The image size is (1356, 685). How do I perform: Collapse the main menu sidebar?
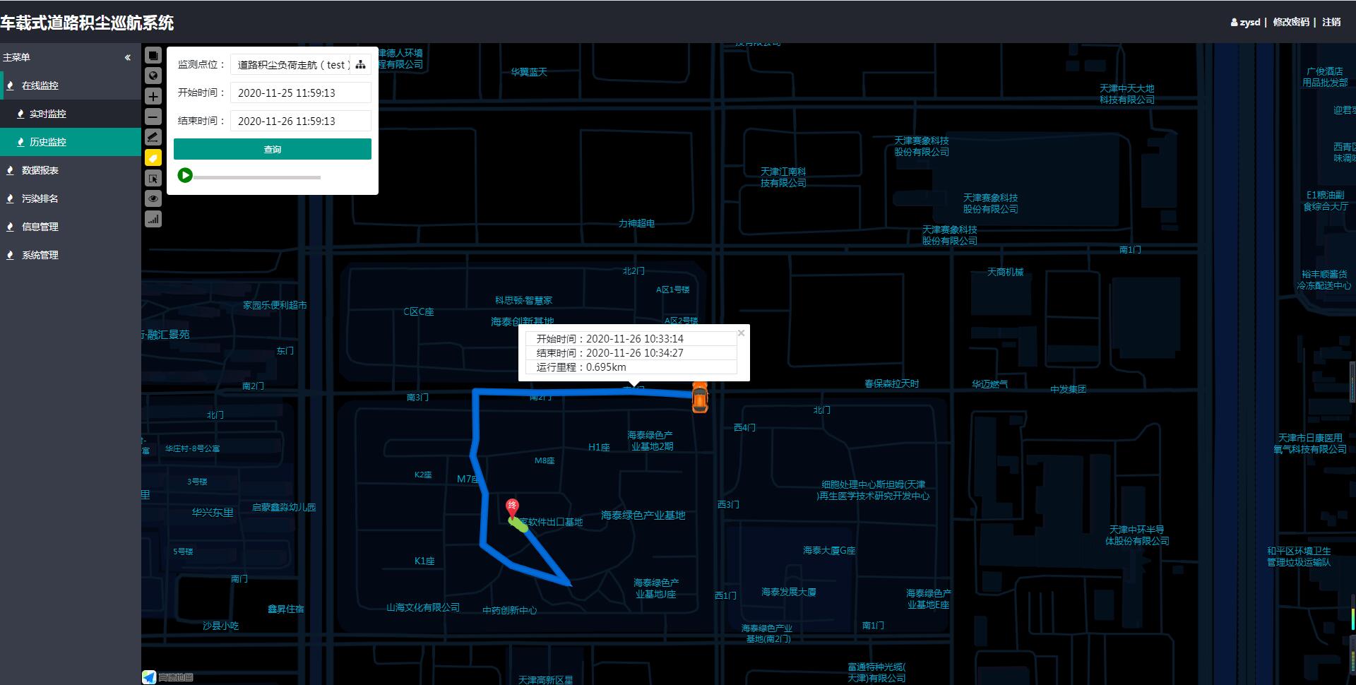(x=128, y=57)
